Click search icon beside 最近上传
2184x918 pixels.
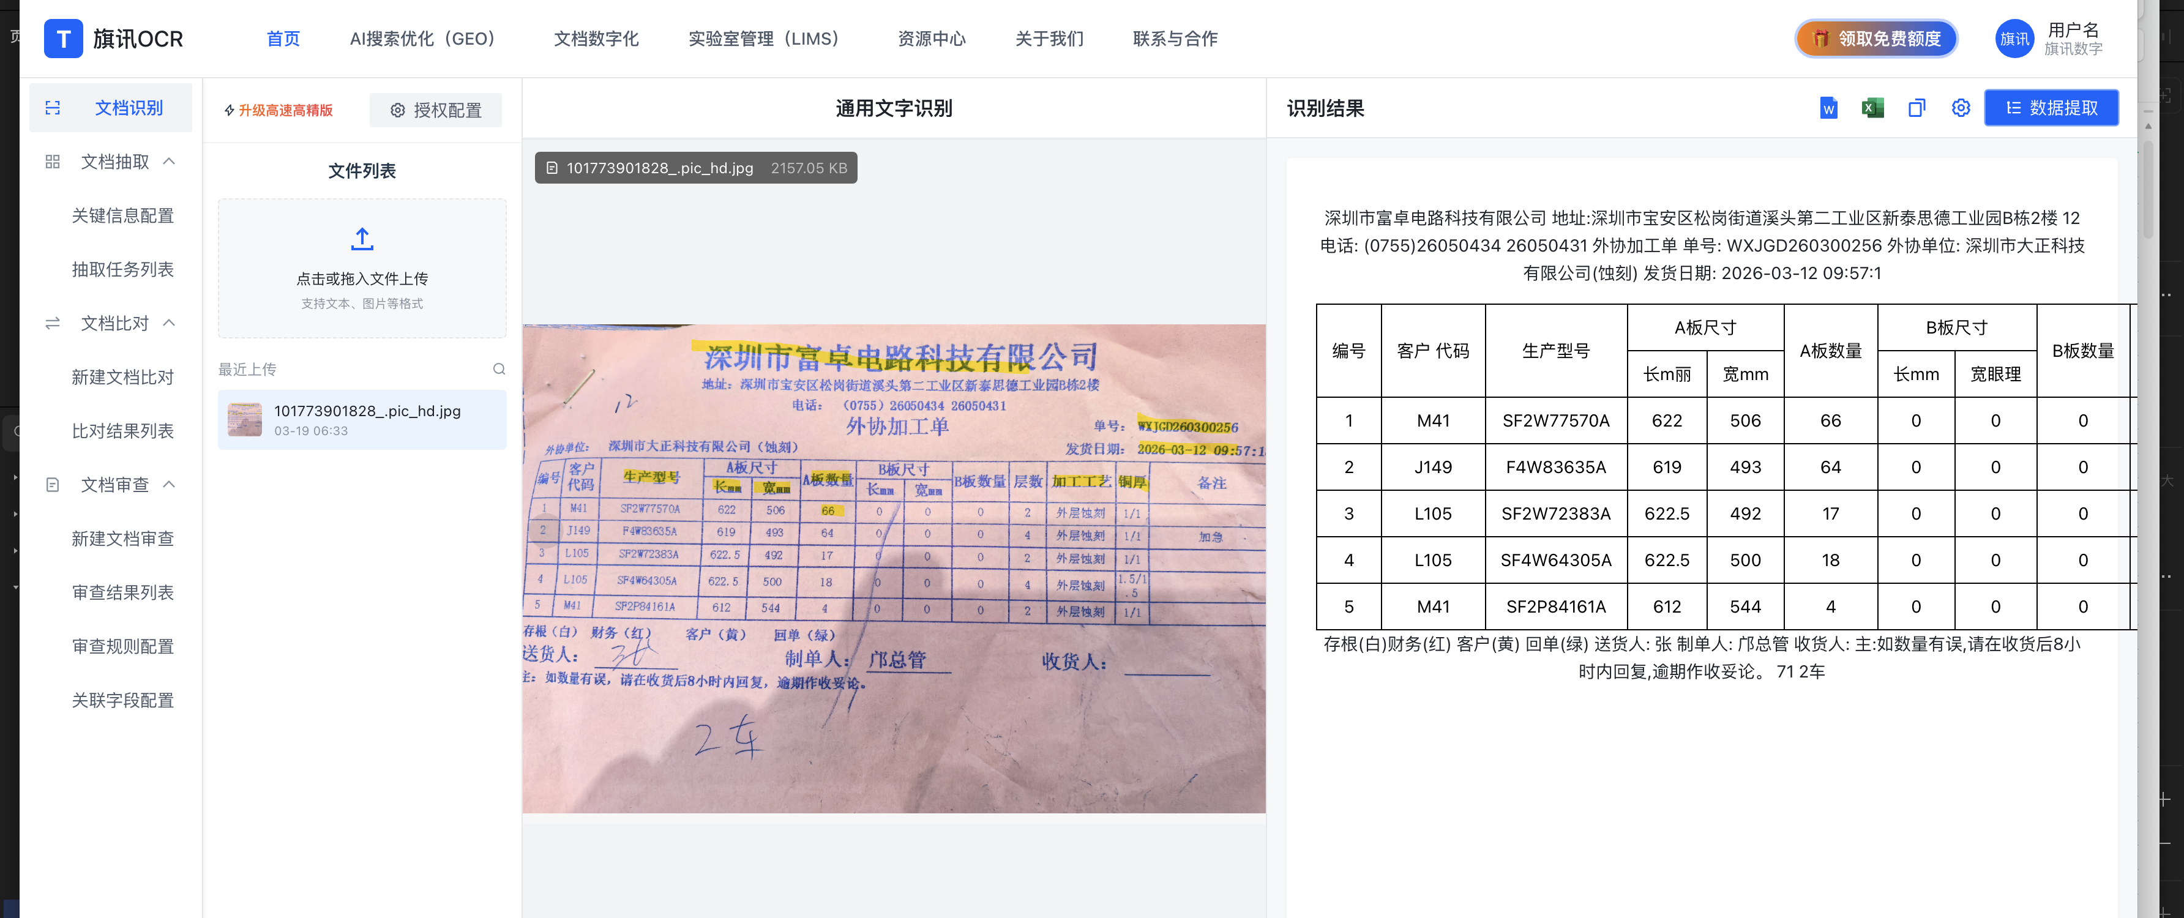click(x=498, y=370)
